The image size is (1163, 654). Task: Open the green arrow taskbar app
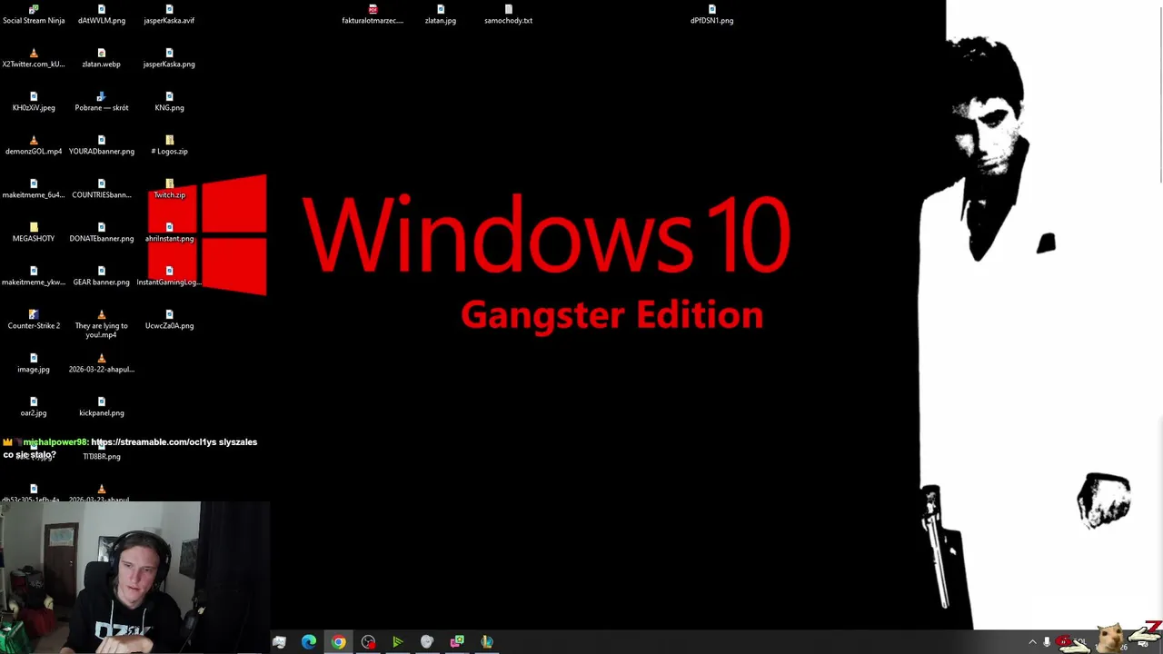(x=397, y=642)
